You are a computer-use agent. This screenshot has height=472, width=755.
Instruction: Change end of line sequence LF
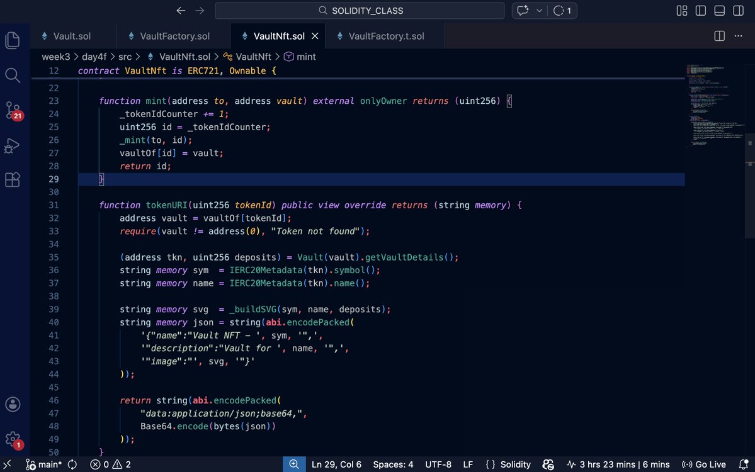(468, 464)
